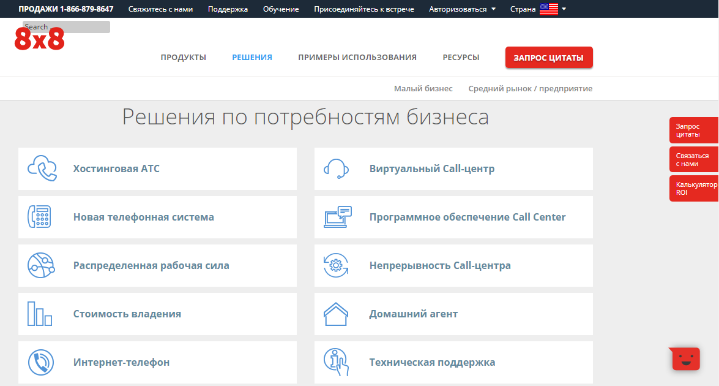Open the Калькулятор ROI panel

pos(695,188)
